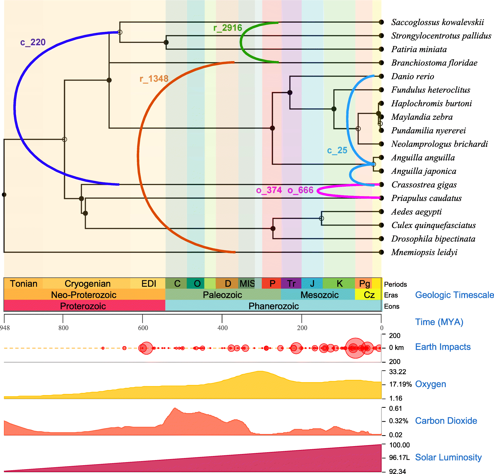Click the o_374 magenta label

tap(269, 190)
